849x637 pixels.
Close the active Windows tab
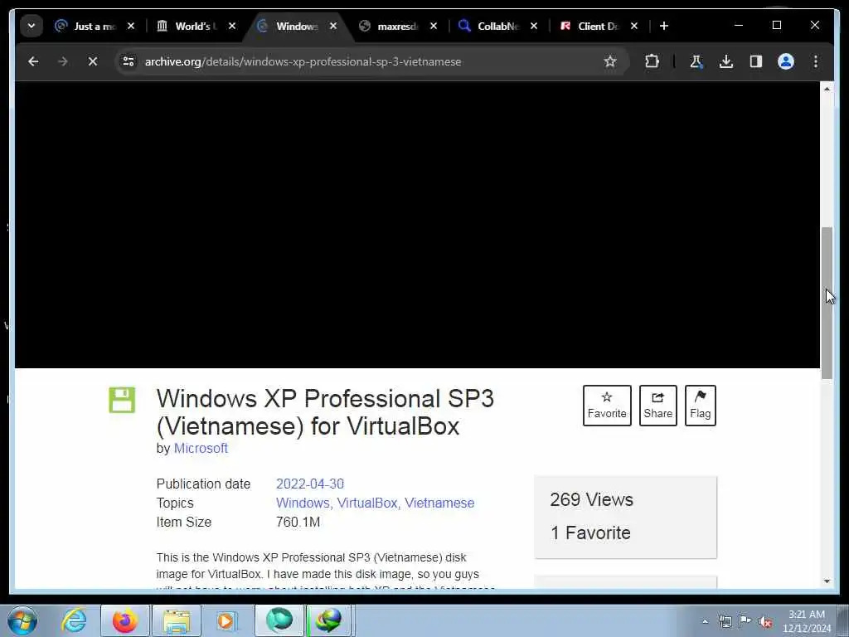pos(333,26)
